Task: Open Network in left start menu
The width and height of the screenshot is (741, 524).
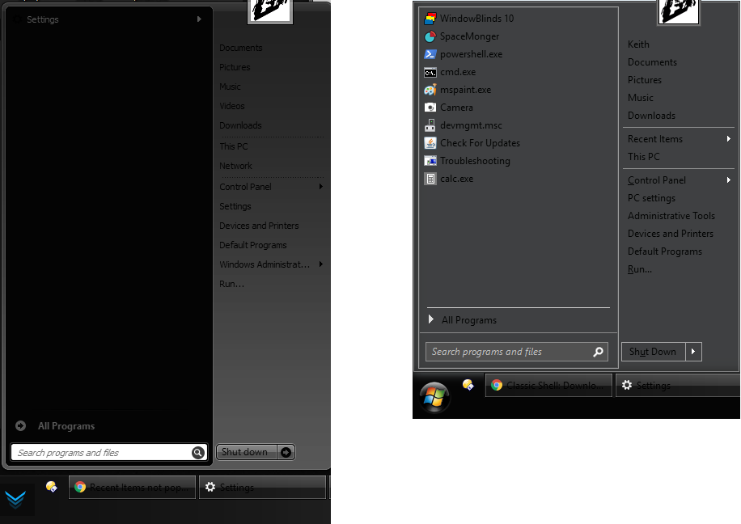Action: [x=235, y=166]
